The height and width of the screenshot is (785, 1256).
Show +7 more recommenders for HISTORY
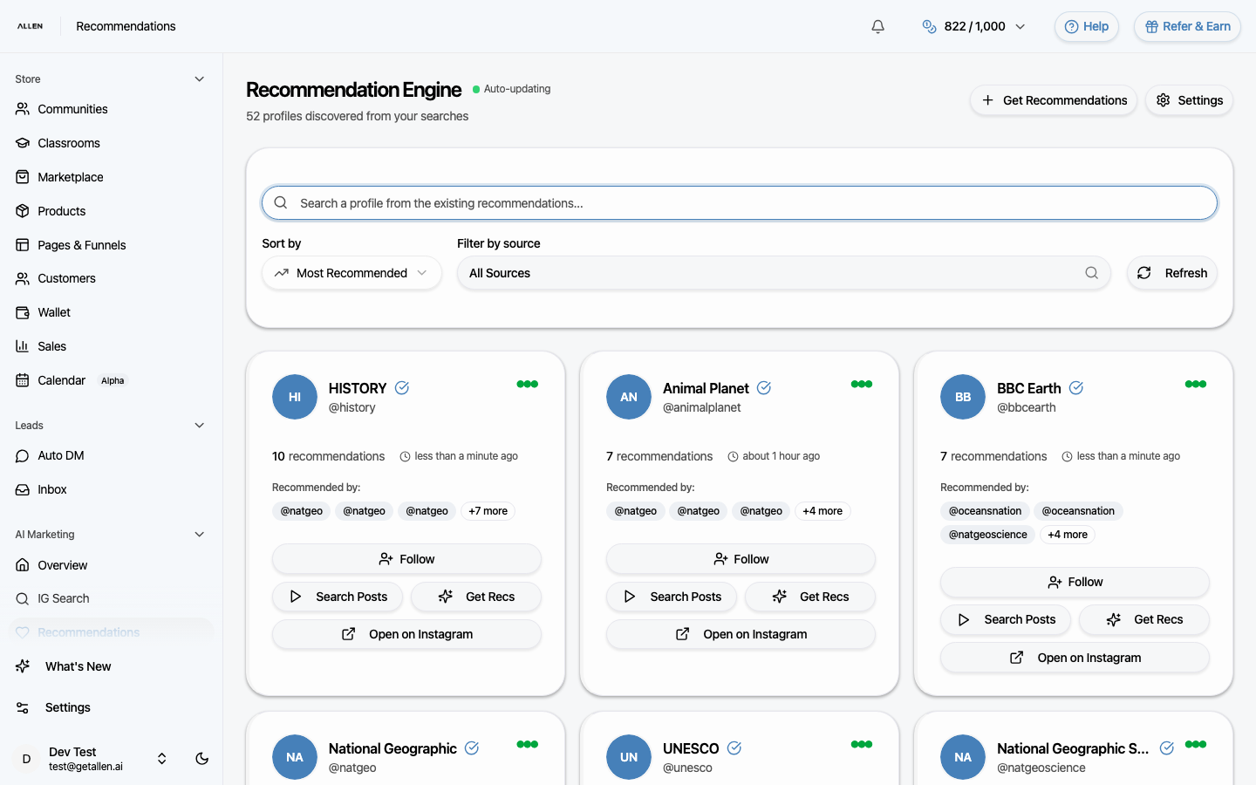click(488, 511)
